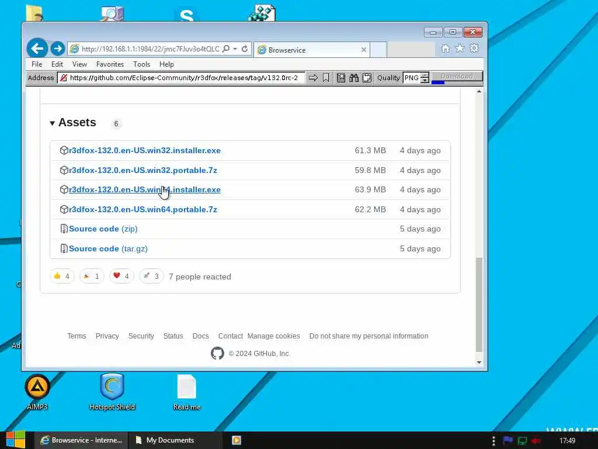Refresh the page with IE reload icon
This screenshot has height=449, width=598.
click(x=245, y=49)
